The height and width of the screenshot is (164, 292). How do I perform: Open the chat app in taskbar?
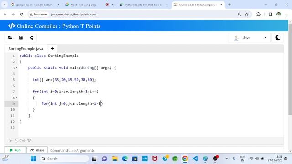pos(104,159)
